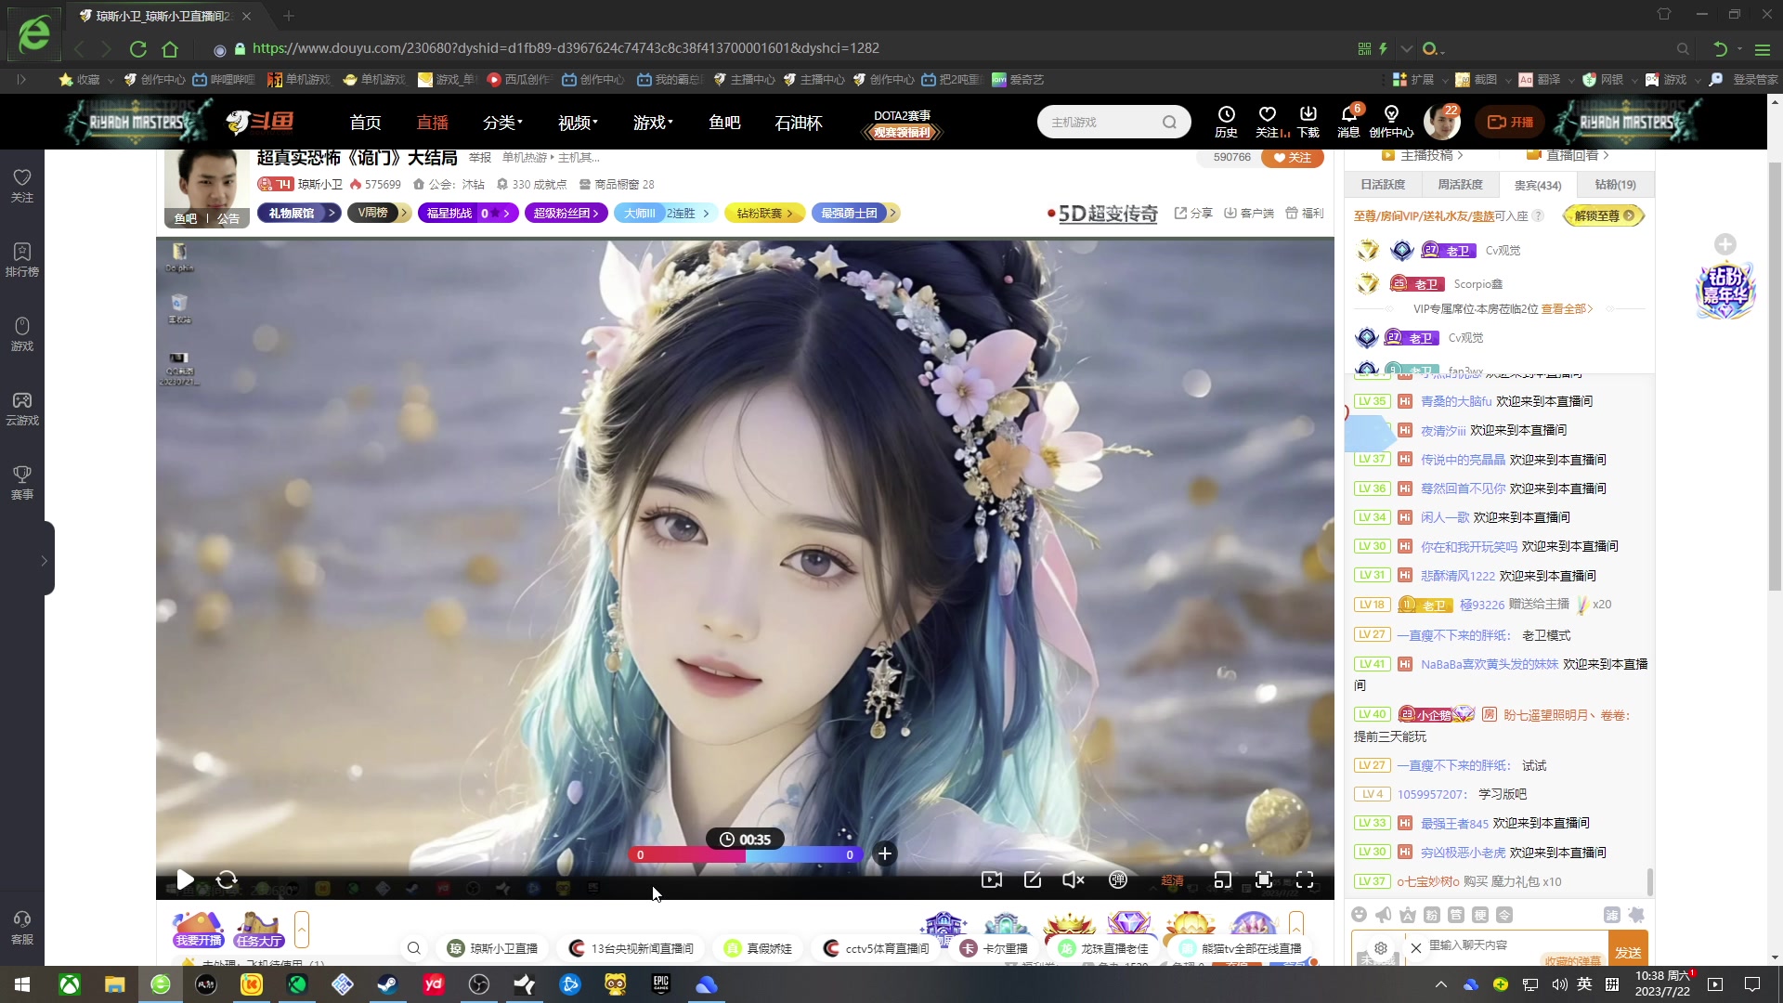Click the screenshot/clip icon in player controls
The width and height of the screenshot is (1783, 1003).
pos(1033,880)
